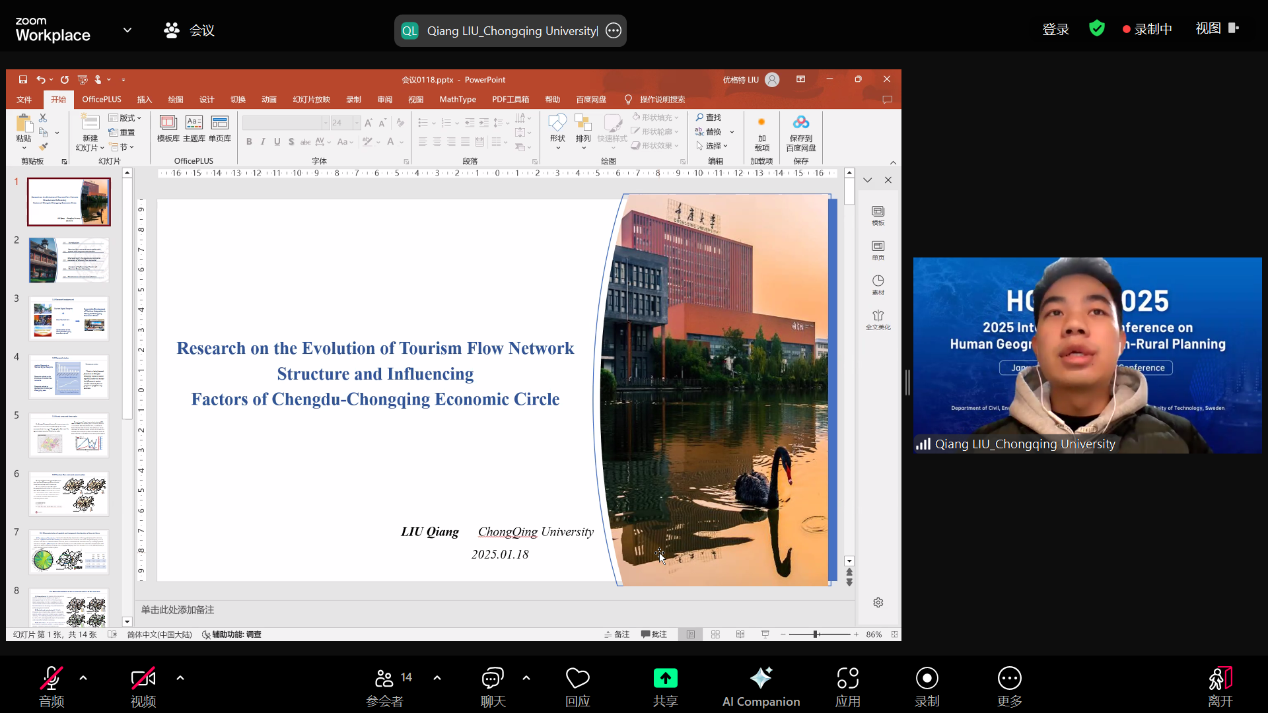Image resolution: width=1268 pixels, height=713 pixels.
Task: Toggle bold formatting B
Action: click(249, 141)
